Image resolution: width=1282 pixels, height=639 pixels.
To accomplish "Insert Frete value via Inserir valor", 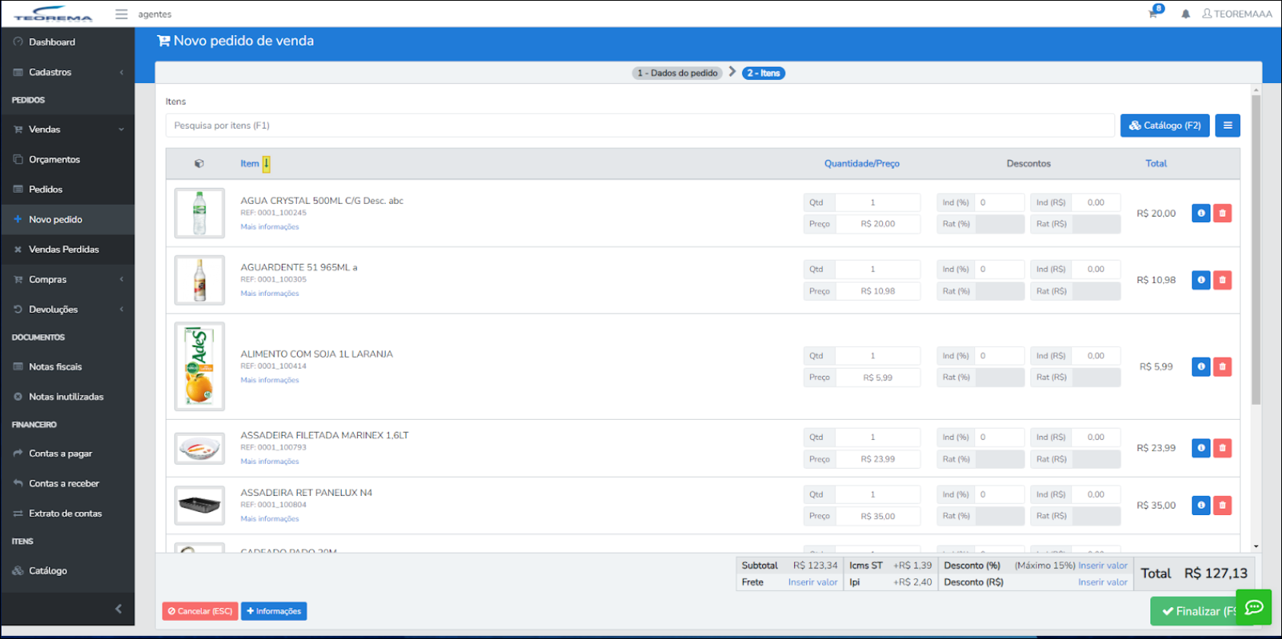I will (x=812, y=583).
